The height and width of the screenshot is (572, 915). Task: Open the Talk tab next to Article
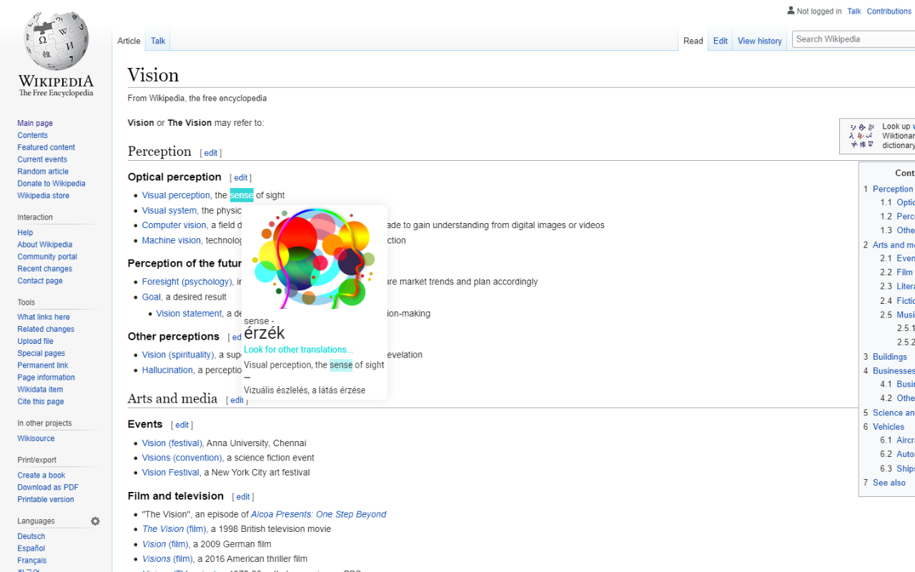tap(158, 41)
